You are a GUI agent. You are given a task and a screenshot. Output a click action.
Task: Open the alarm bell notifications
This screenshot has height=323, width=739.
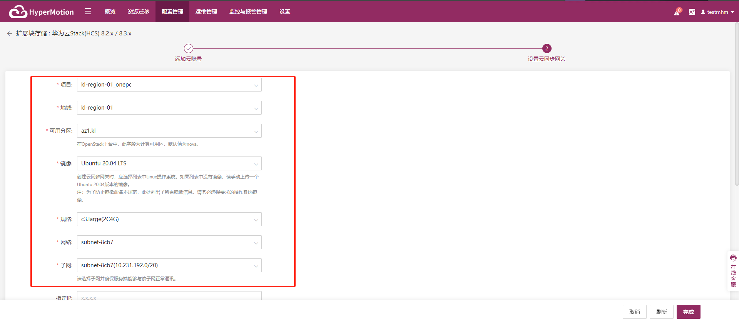[677, 12]
